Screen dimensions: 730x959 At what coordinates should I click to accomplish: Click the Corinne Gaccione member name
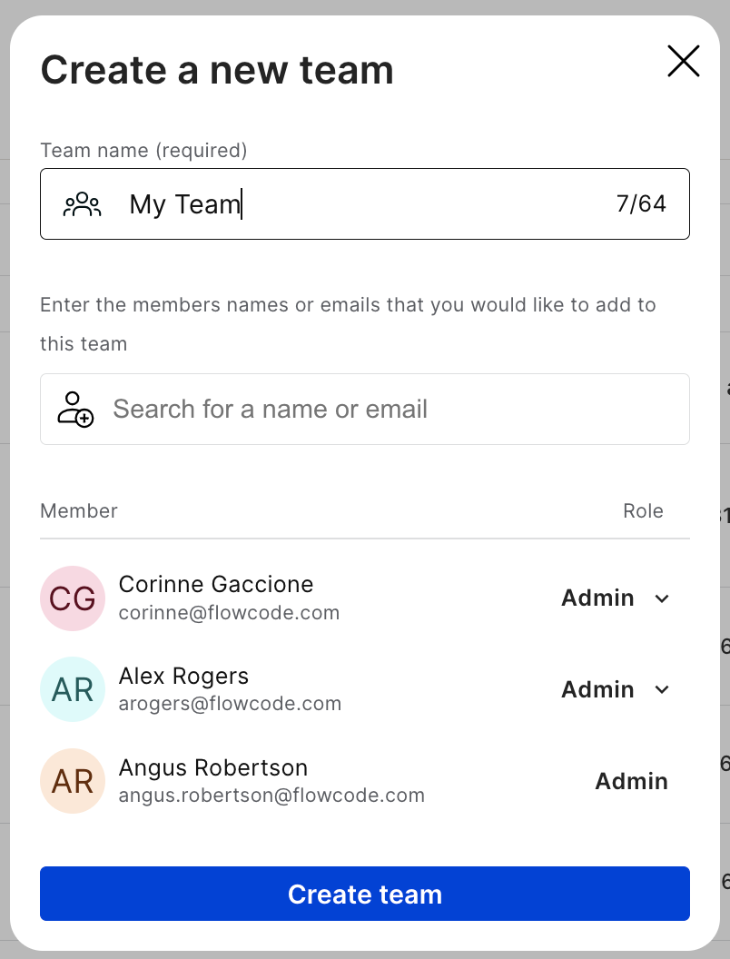pyautogui.click(x=216, y=584)
